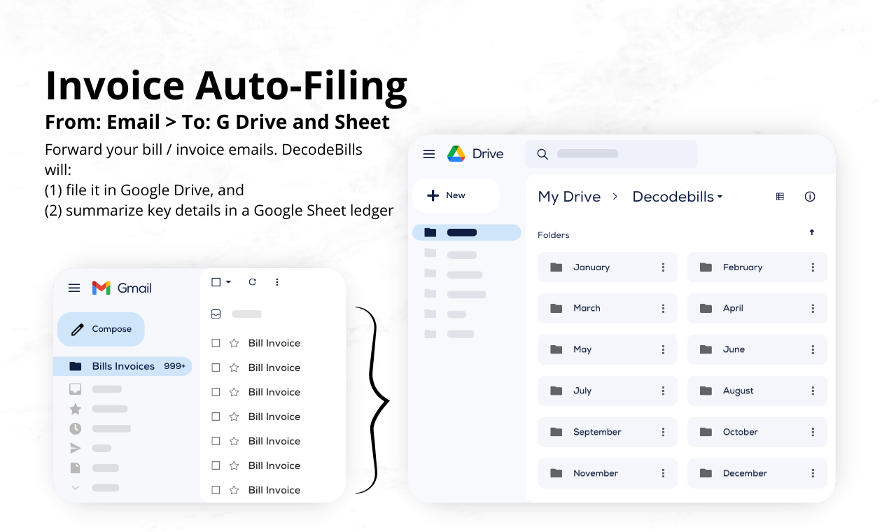The image size is (889, 532).
Task: Check the third Bill Invoice email checkbox
Action: [216, 392]
